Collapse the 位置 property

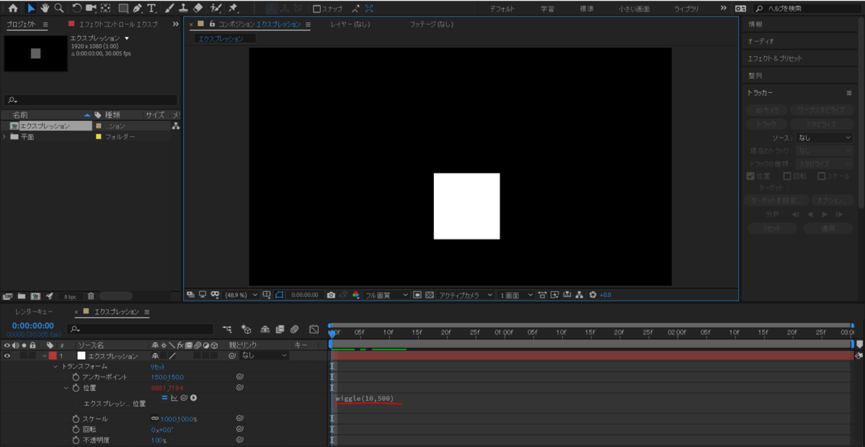66,388
